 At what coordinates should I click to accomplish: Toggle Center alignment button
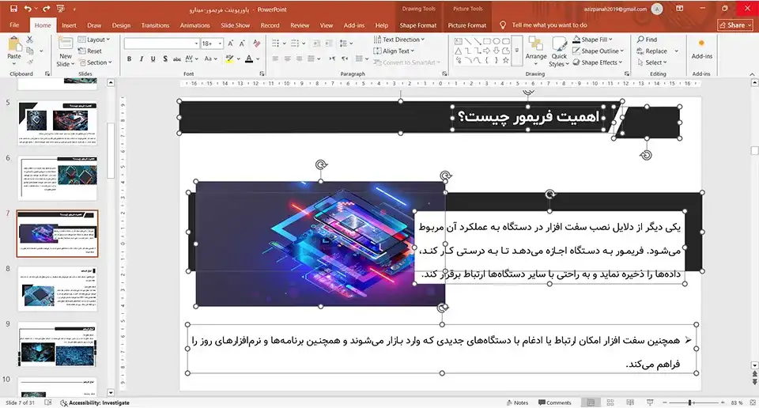288,59
